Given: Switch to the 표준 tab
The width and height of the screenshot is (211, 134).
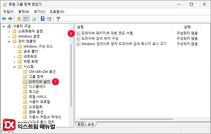Looking at the screenshot, I should pyautogui.click(x=91, y=124).
